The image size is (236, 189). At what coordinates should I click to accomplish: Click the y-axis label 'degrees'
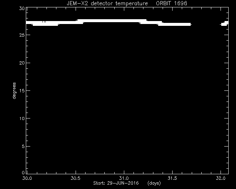click(14, 91)
